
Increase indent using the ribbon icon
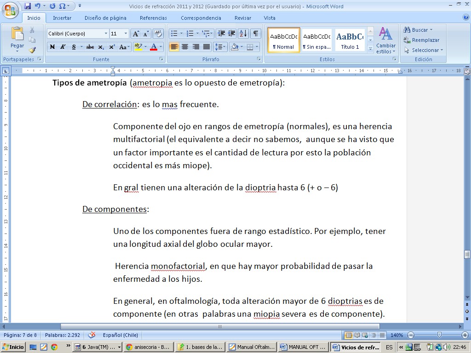pos(231,34)
